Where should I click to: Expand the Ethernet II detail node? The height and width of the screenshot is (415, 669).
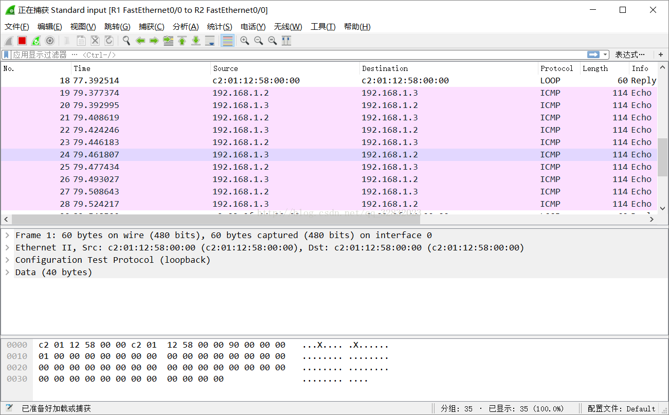[8, 248]
